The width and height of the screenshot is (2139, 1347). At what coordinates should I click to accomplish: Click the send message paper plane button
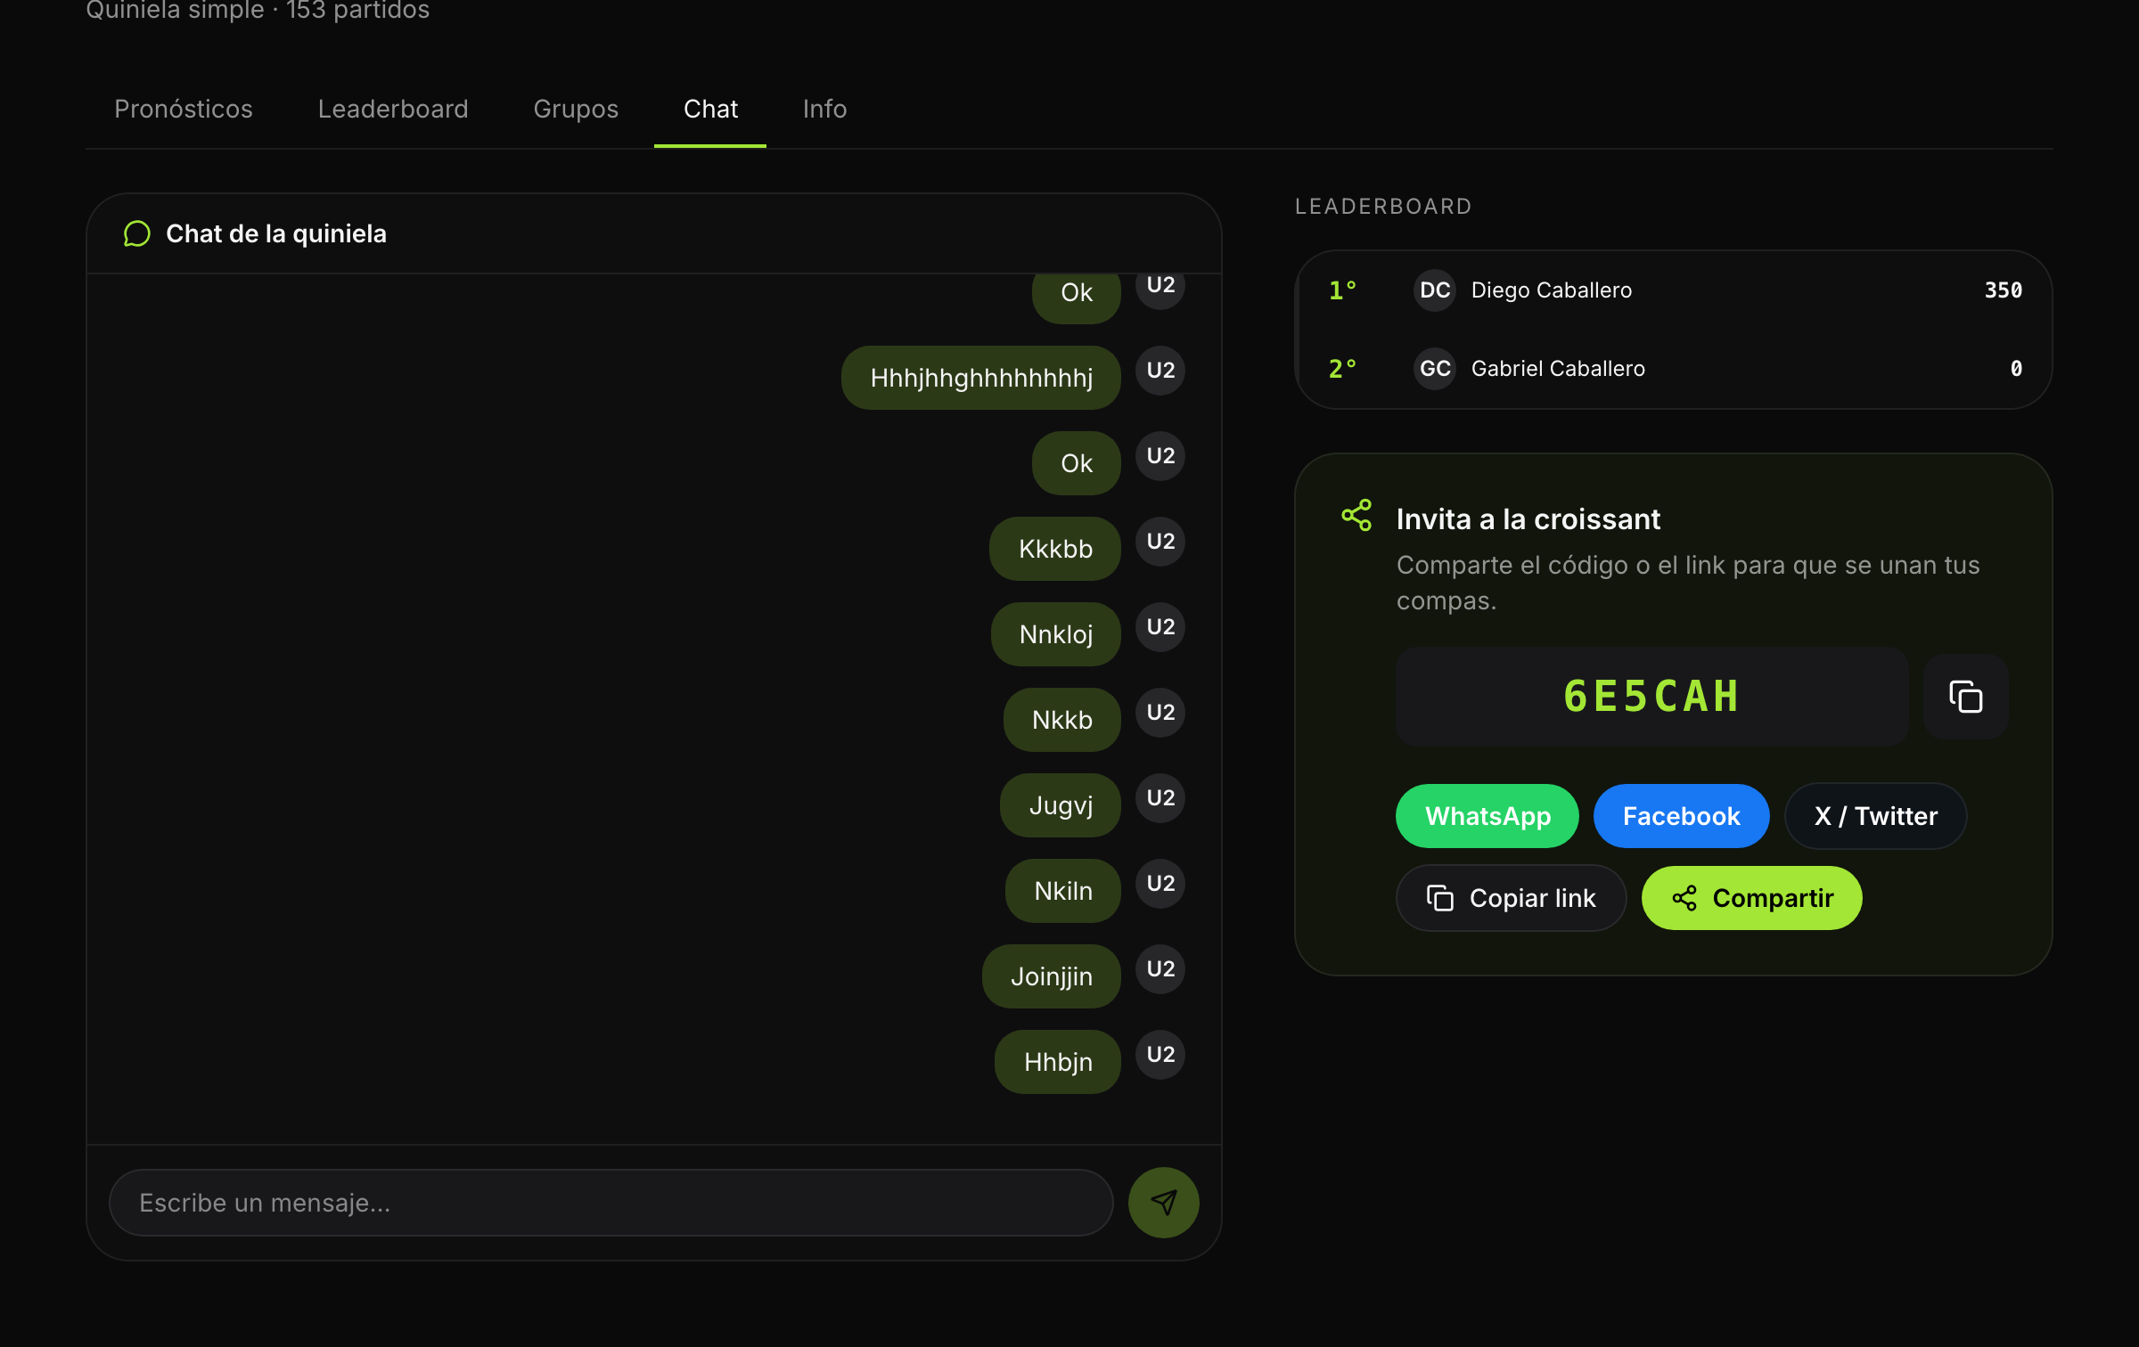click(1163, 1203)
